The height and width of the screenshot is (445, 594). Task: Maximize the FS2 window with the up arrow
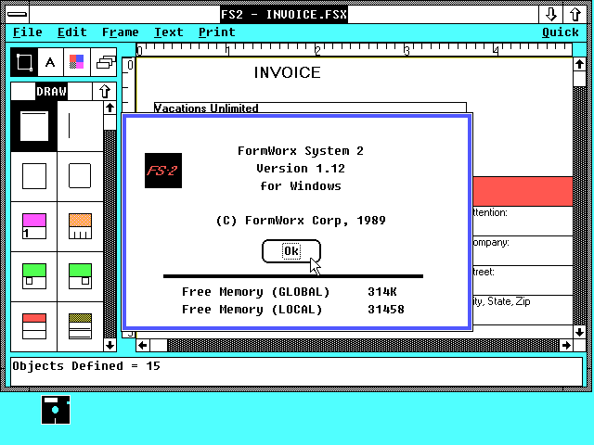(575, 15)
